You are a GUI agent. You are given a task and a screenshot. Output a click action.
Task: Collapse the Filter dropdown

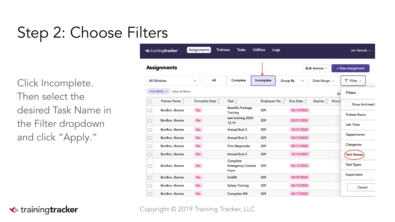coord(353,81)
